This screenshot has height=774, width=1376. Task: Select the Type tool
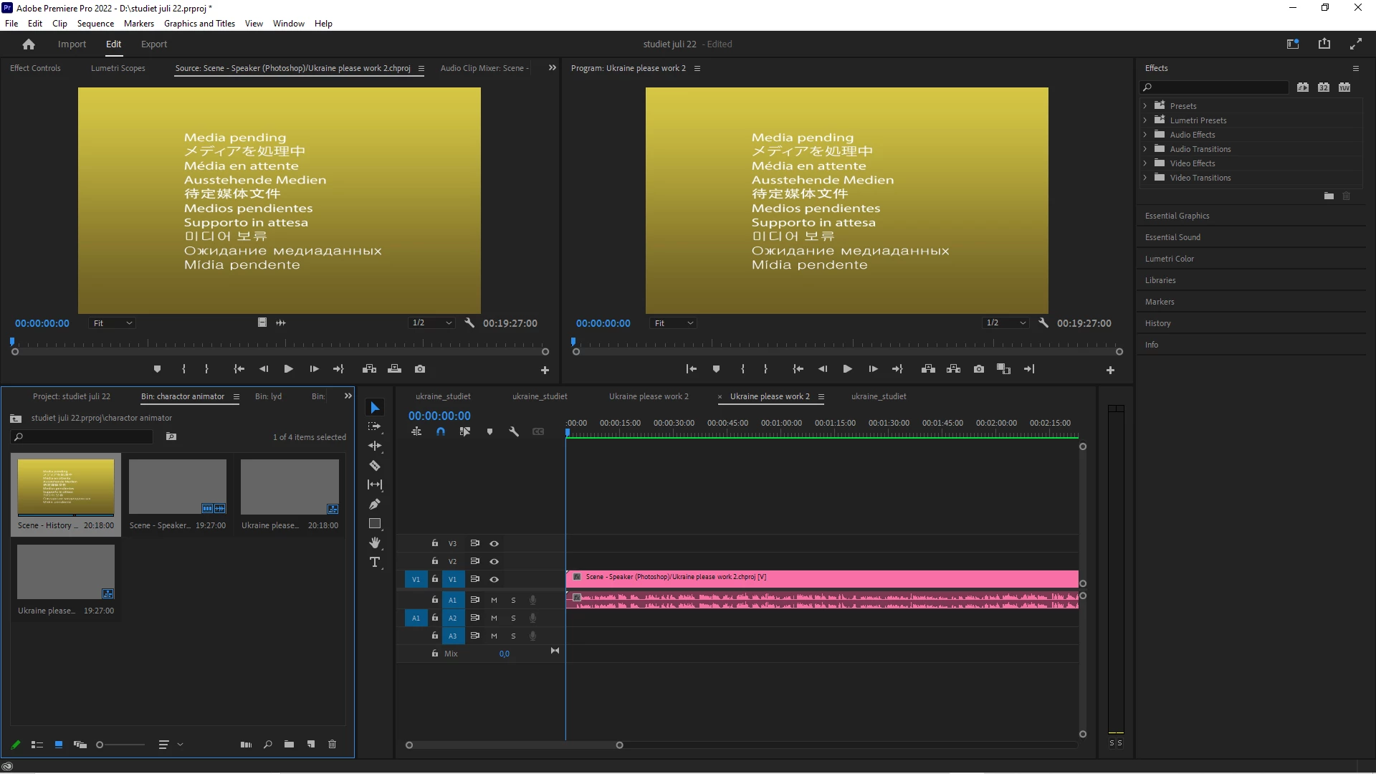coord(375,563)
